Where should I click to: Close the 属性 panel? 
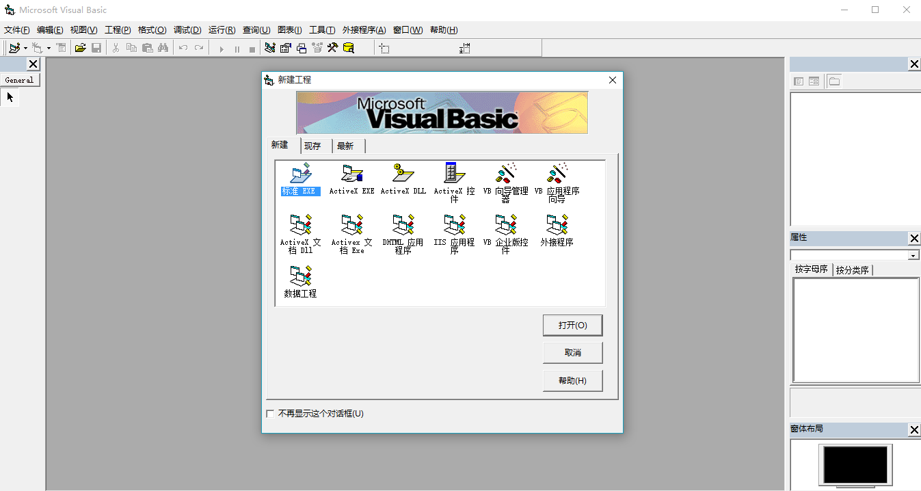[914, 238]
